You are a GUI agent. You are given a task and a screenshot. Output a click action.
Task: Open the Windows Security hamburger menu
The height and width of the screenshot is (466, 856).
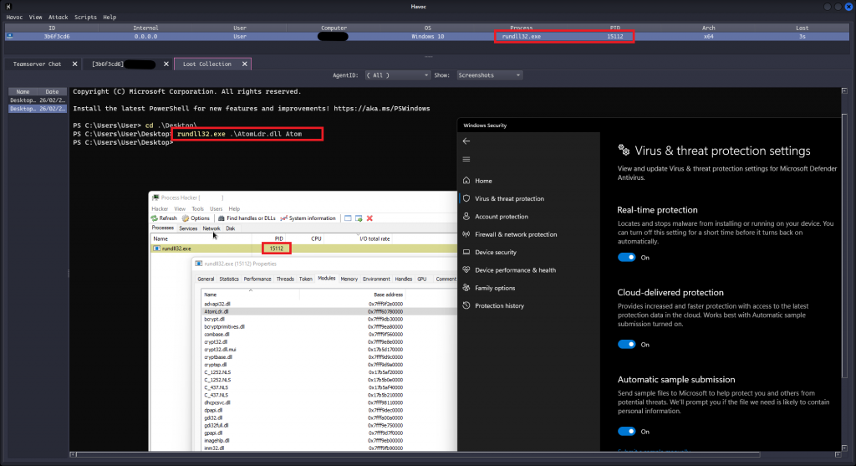tap(466, 160)
